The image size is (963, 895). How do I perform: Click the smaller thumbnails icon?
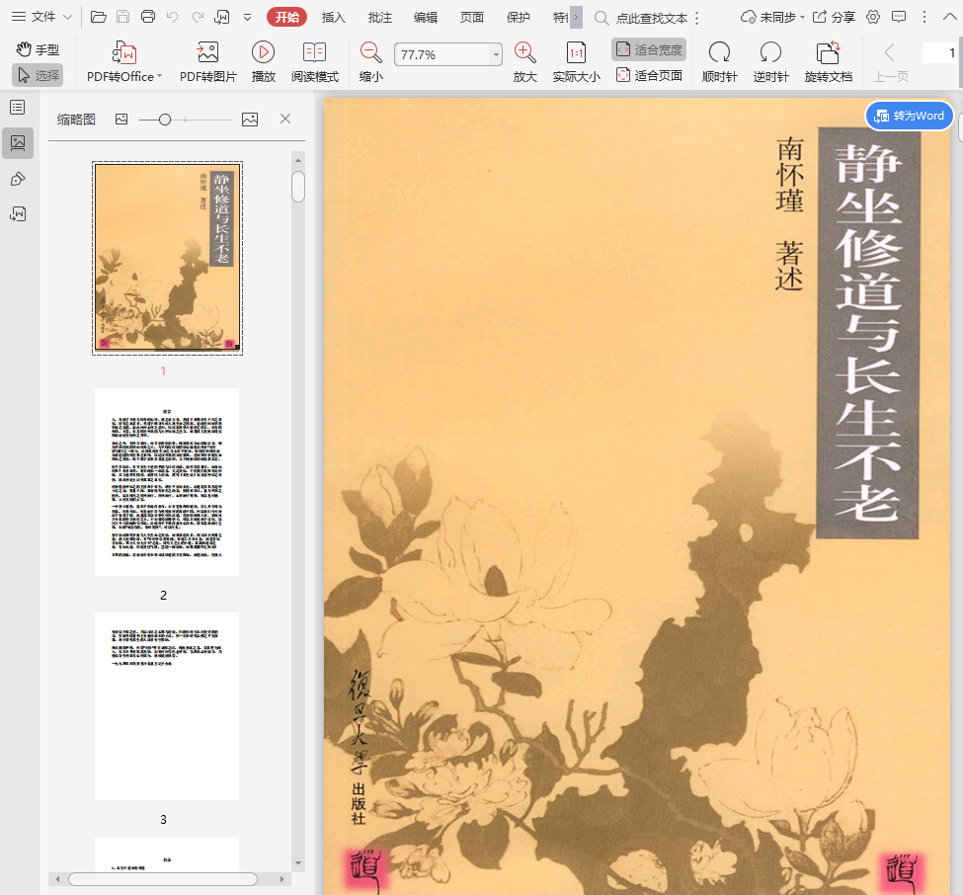[121, 120]
